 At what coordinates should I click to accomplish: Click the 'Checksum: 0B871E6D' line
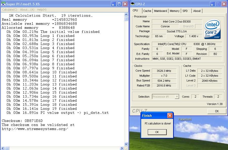pos(22,121)
